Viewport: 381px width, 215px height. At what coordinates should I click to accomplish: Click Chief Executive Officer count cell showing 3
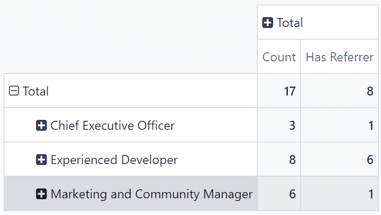(x=279, y=126)
